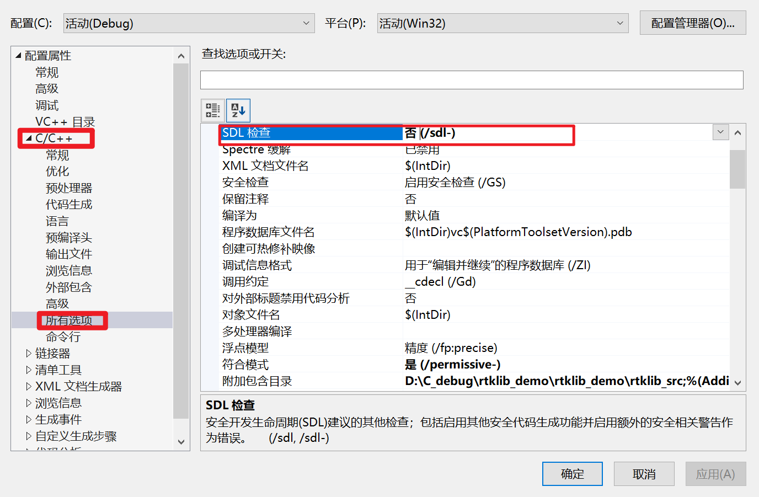
Task: Open the 平台 dropdown showing 活动(Win32)
Action: [620, 23]
